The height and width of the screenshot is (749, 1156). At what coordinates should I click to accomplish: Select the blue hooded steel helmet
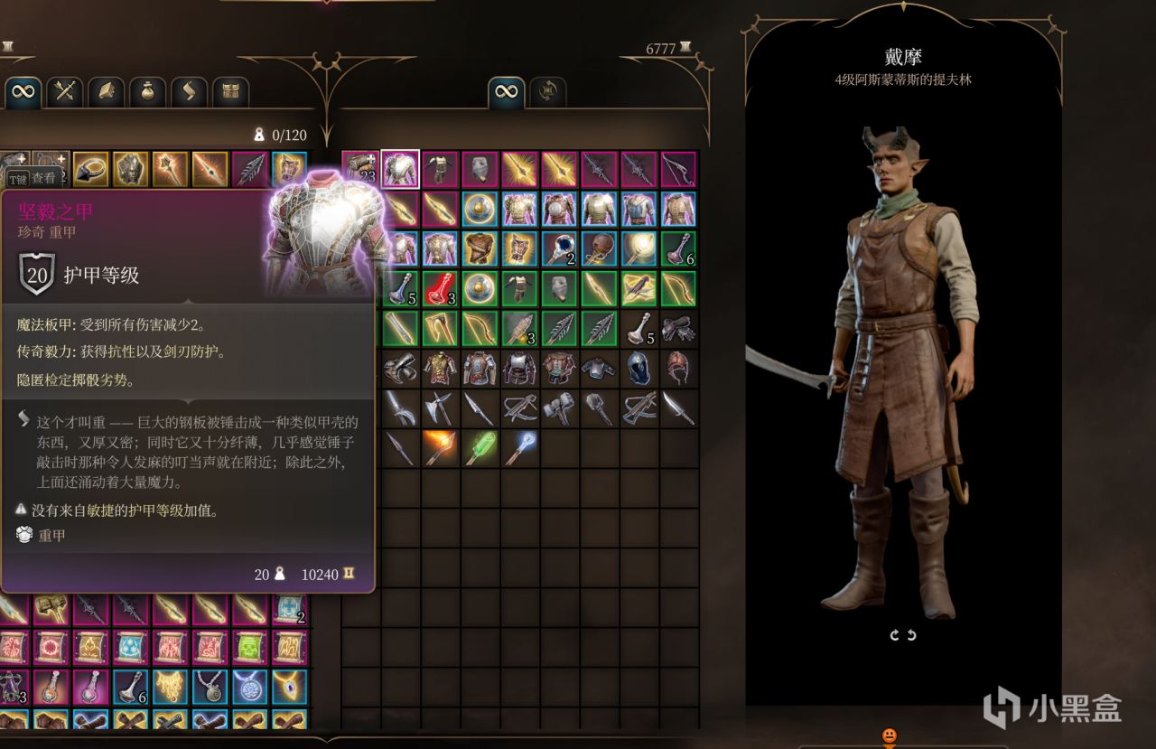pos(639,368)
